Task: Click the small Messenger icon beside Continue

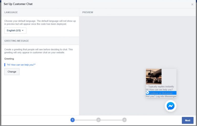Action: (x=147, y=93)
